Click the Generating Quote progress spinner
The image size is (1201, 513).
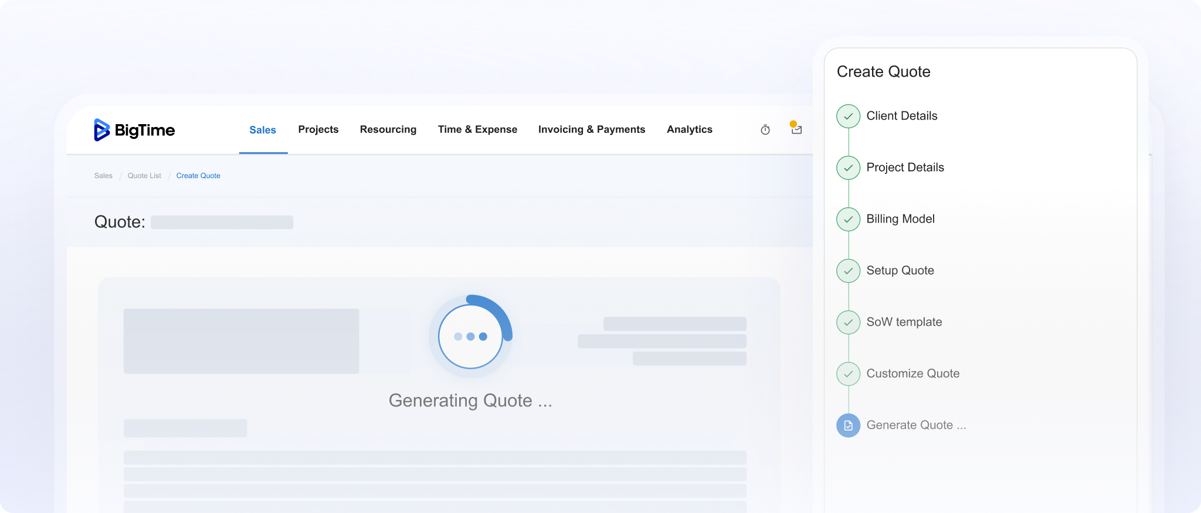click(470, 337)
